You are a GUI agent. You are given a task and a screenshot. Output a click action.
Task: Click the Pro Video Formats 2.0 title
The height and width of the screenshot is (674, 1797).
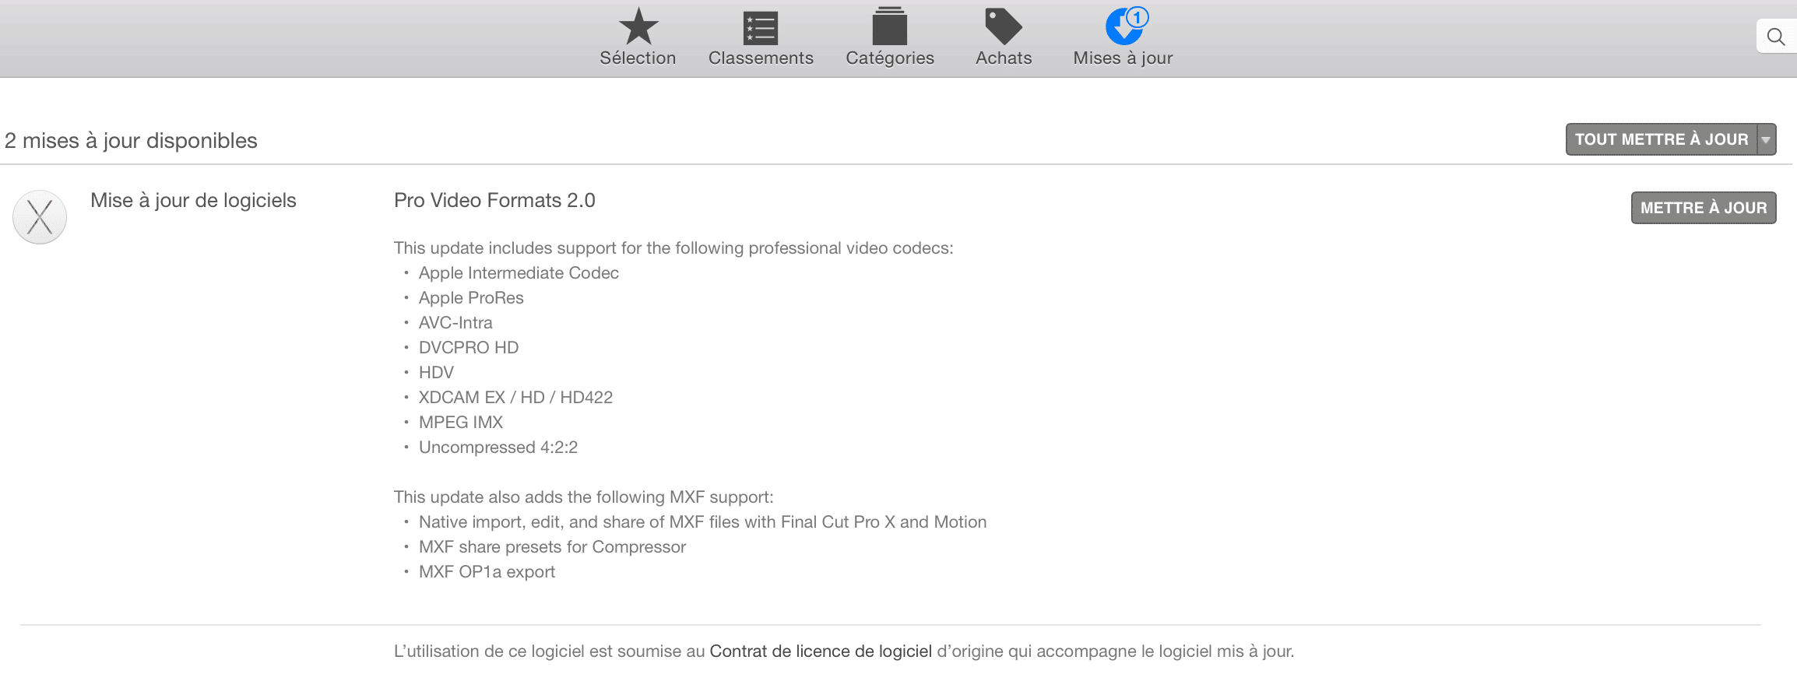[x=494, y=201]
